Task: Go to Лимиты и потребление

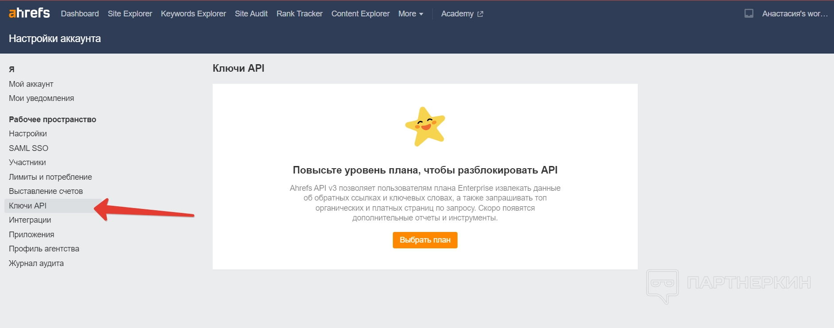Action: pyautogui.click(x=50, y=177)
